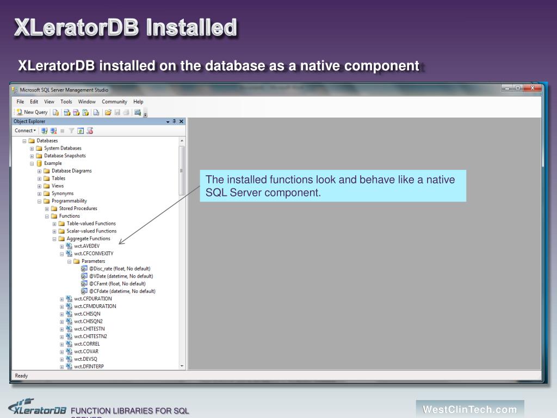Open the View menu
The width and height of the screenshot is (557, 418).
pyautogui.click(x=49, y=102)
